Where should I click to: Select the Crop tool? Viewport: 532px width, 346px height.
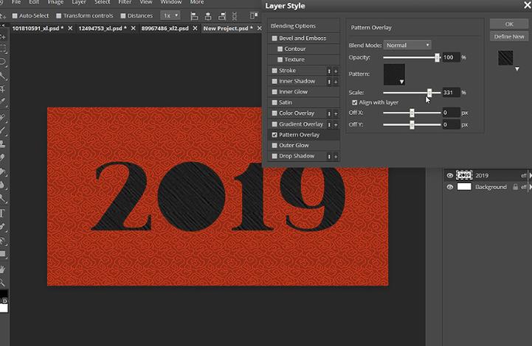pyautogui.click(x=3, y=88)
